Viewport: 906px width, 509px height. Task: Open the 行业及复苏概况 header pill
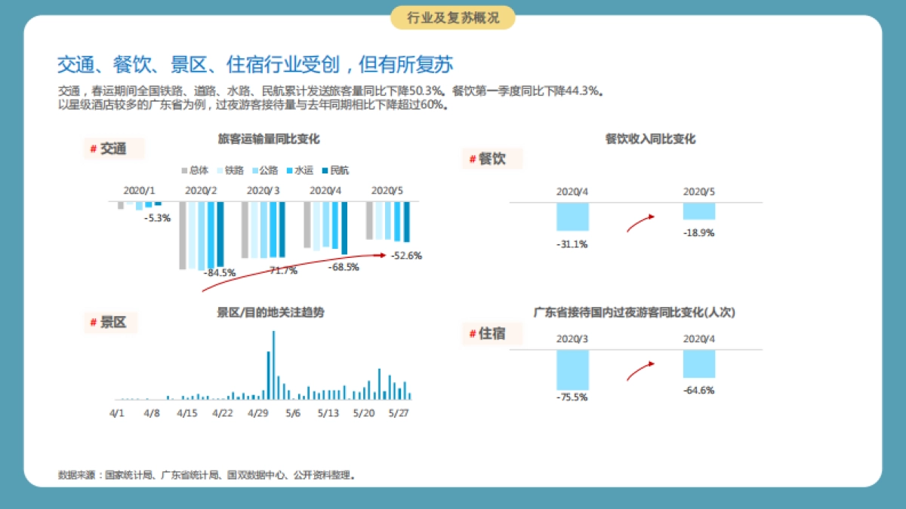click(452, 16)
